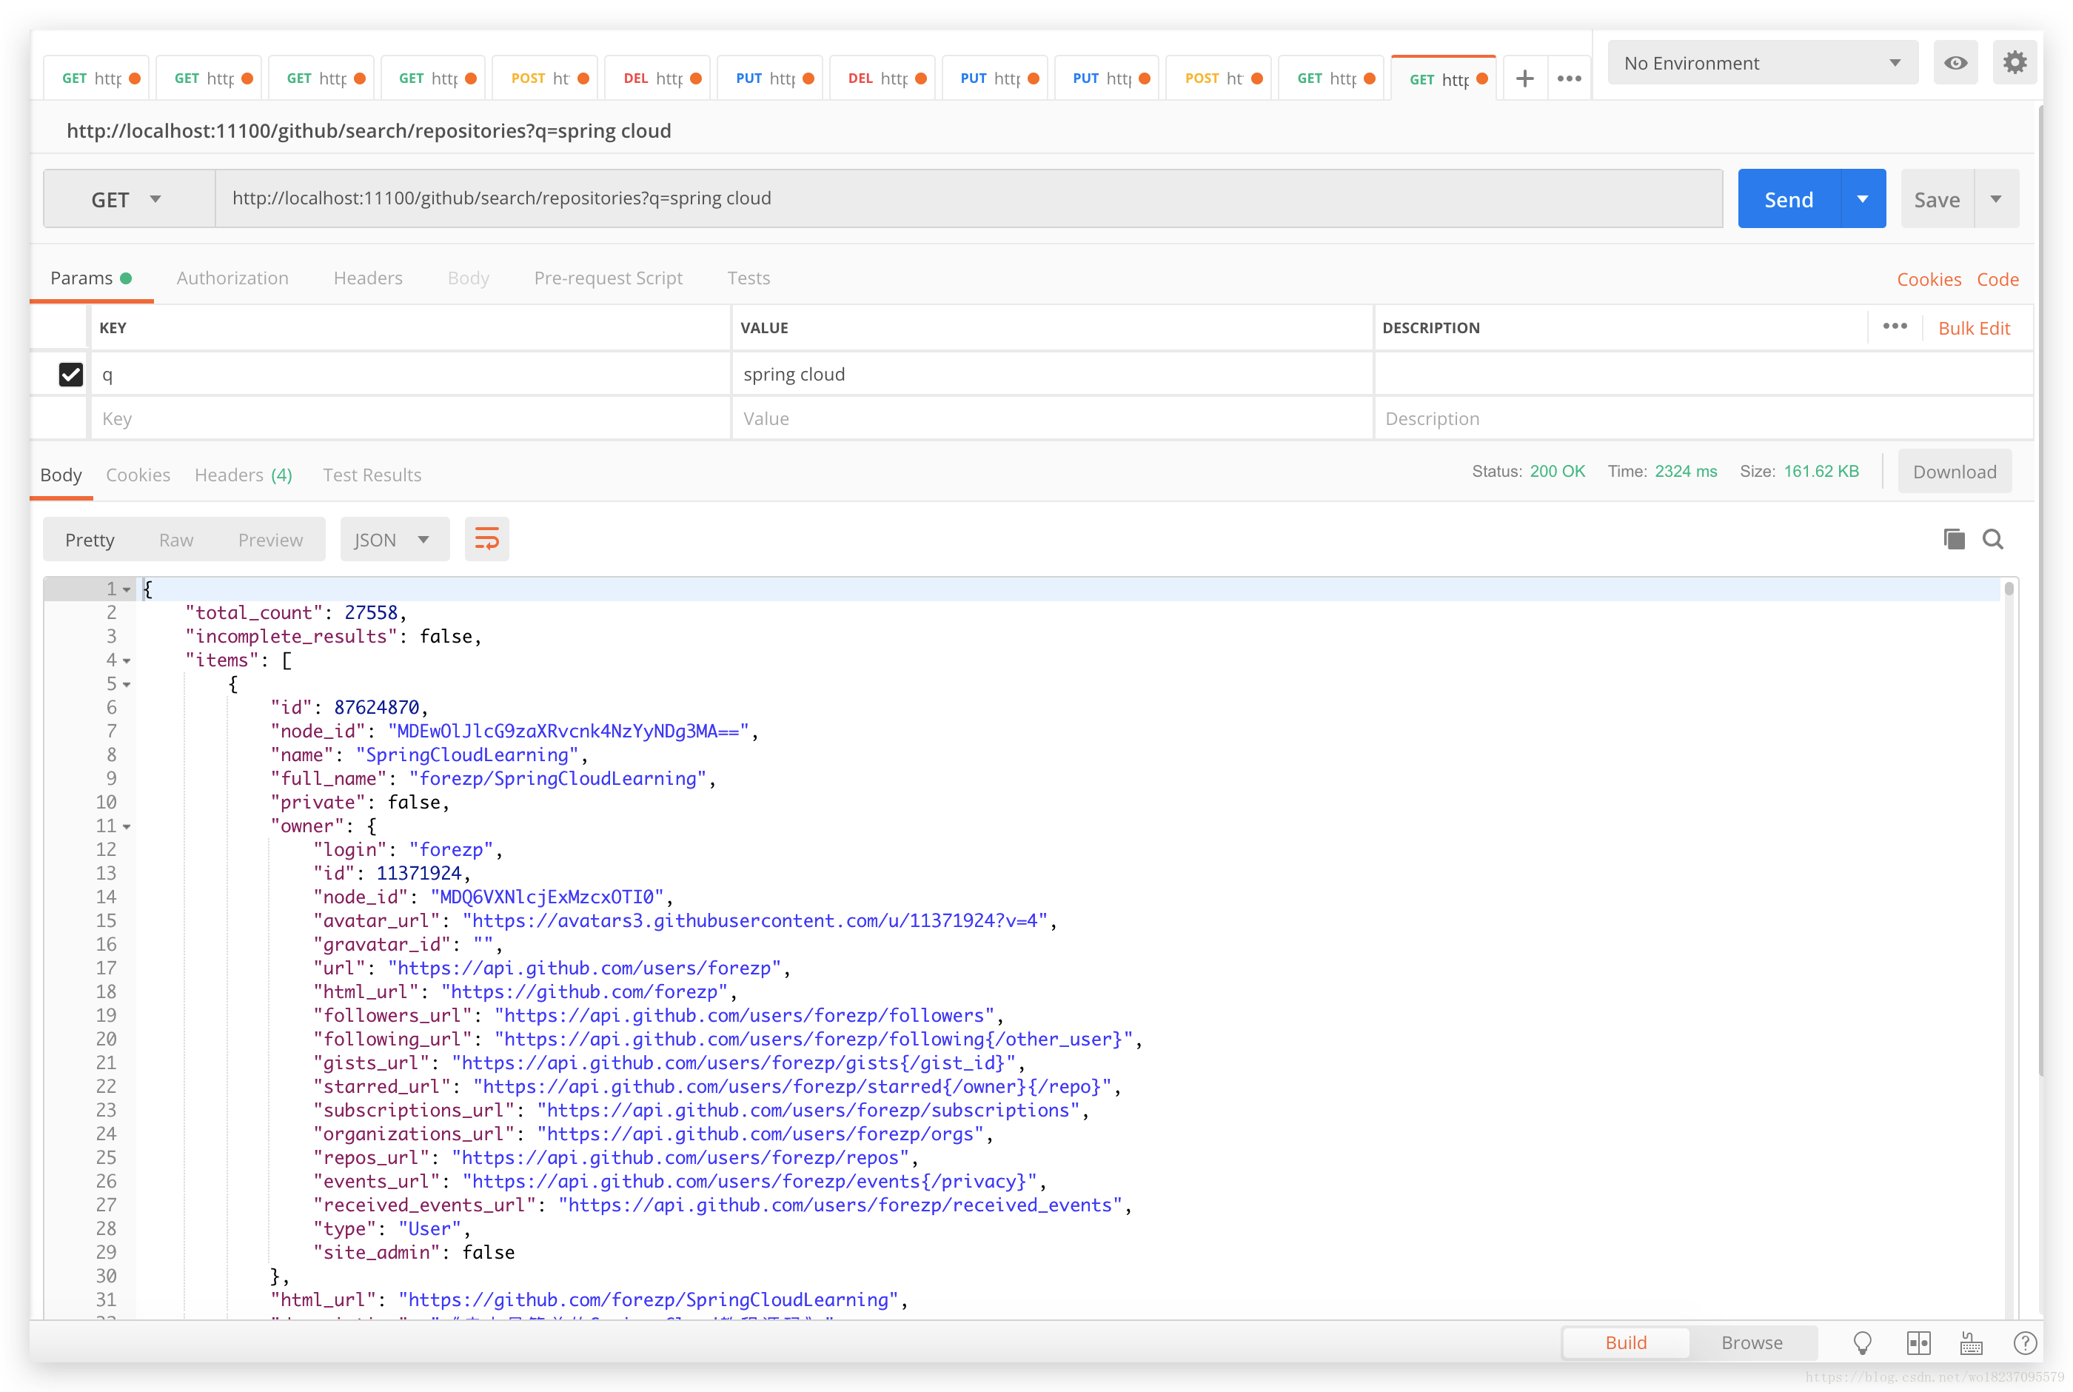Toggle line wrap icon in response viewer
The width and height of the screenshot is (2073, 1392).
pos(486,539)
